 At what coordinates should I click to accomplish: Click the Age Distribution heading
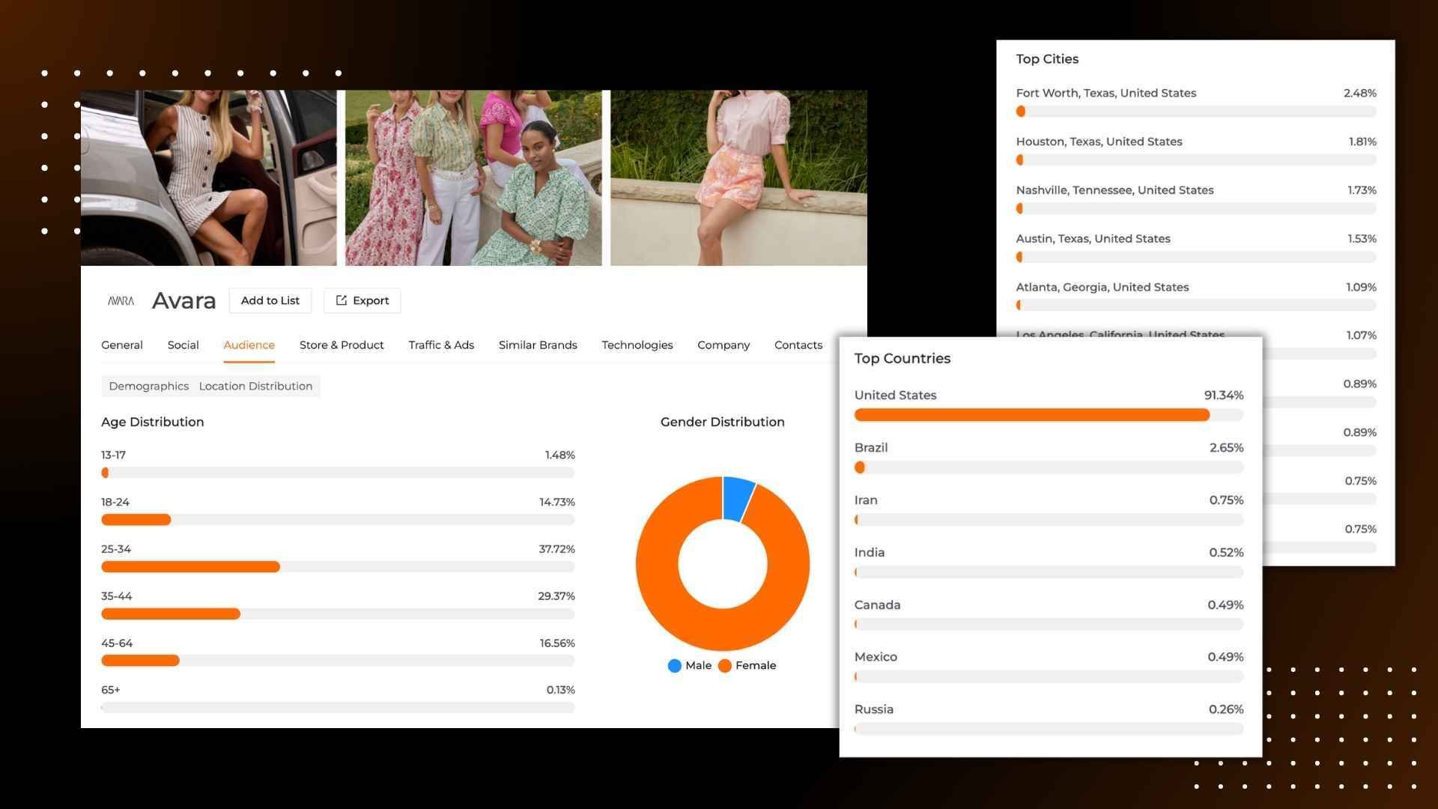tap(153, 422)
